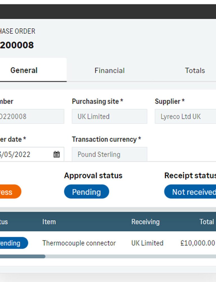Open the order date calendar picker
Image resolution: width=216 pixels, height=282 pixels.
(x=57, y=154)
